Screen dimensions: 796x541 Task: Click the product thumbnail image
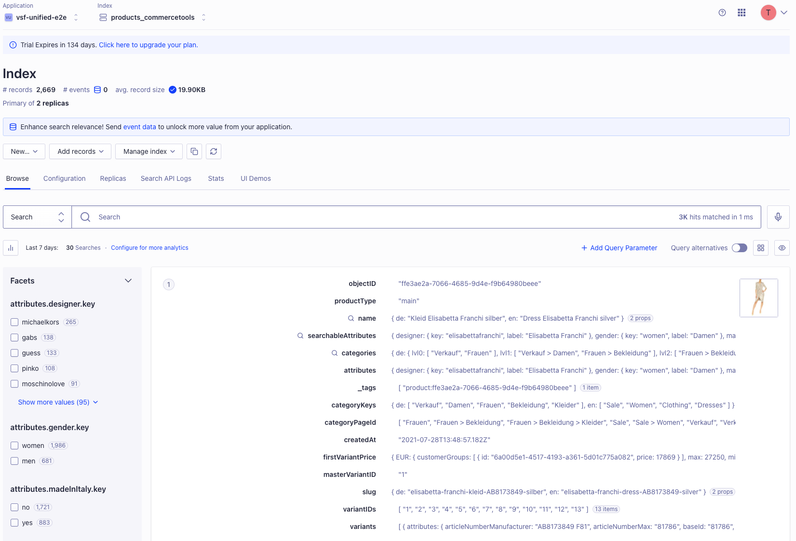(x=758, y=298)
